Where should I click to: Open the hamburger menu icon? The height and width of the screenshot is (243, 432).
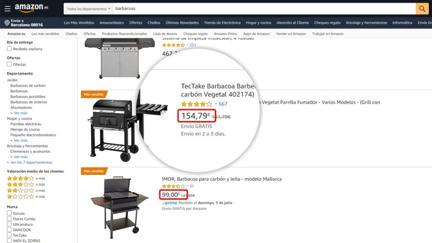click(7, 9)
